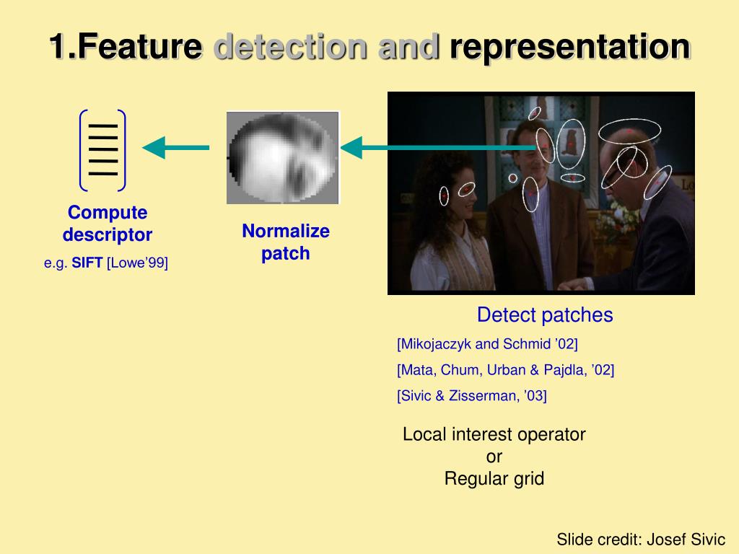Select the normalized grayscale patch image
Screen dimensions: 739x554
click(283, 158)
